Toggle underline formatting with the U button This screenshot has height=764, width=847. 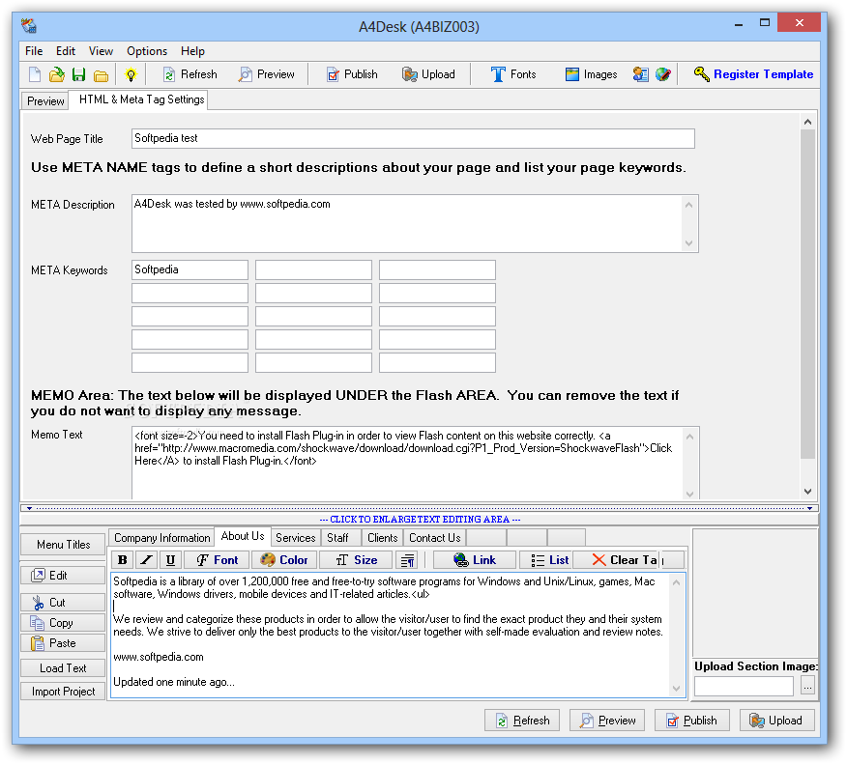click(170, 560)
